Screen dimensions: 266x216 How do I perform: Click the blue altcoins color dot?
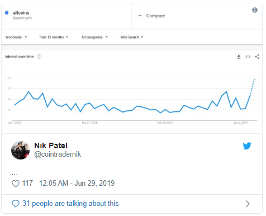point(7,13)
